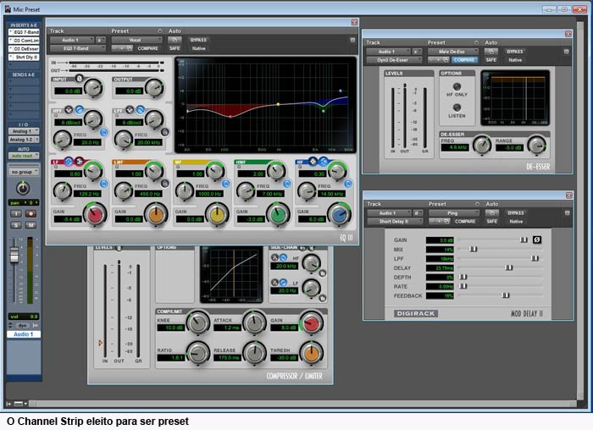Click the orange LMF gain knob

click(x=156, y=215)
